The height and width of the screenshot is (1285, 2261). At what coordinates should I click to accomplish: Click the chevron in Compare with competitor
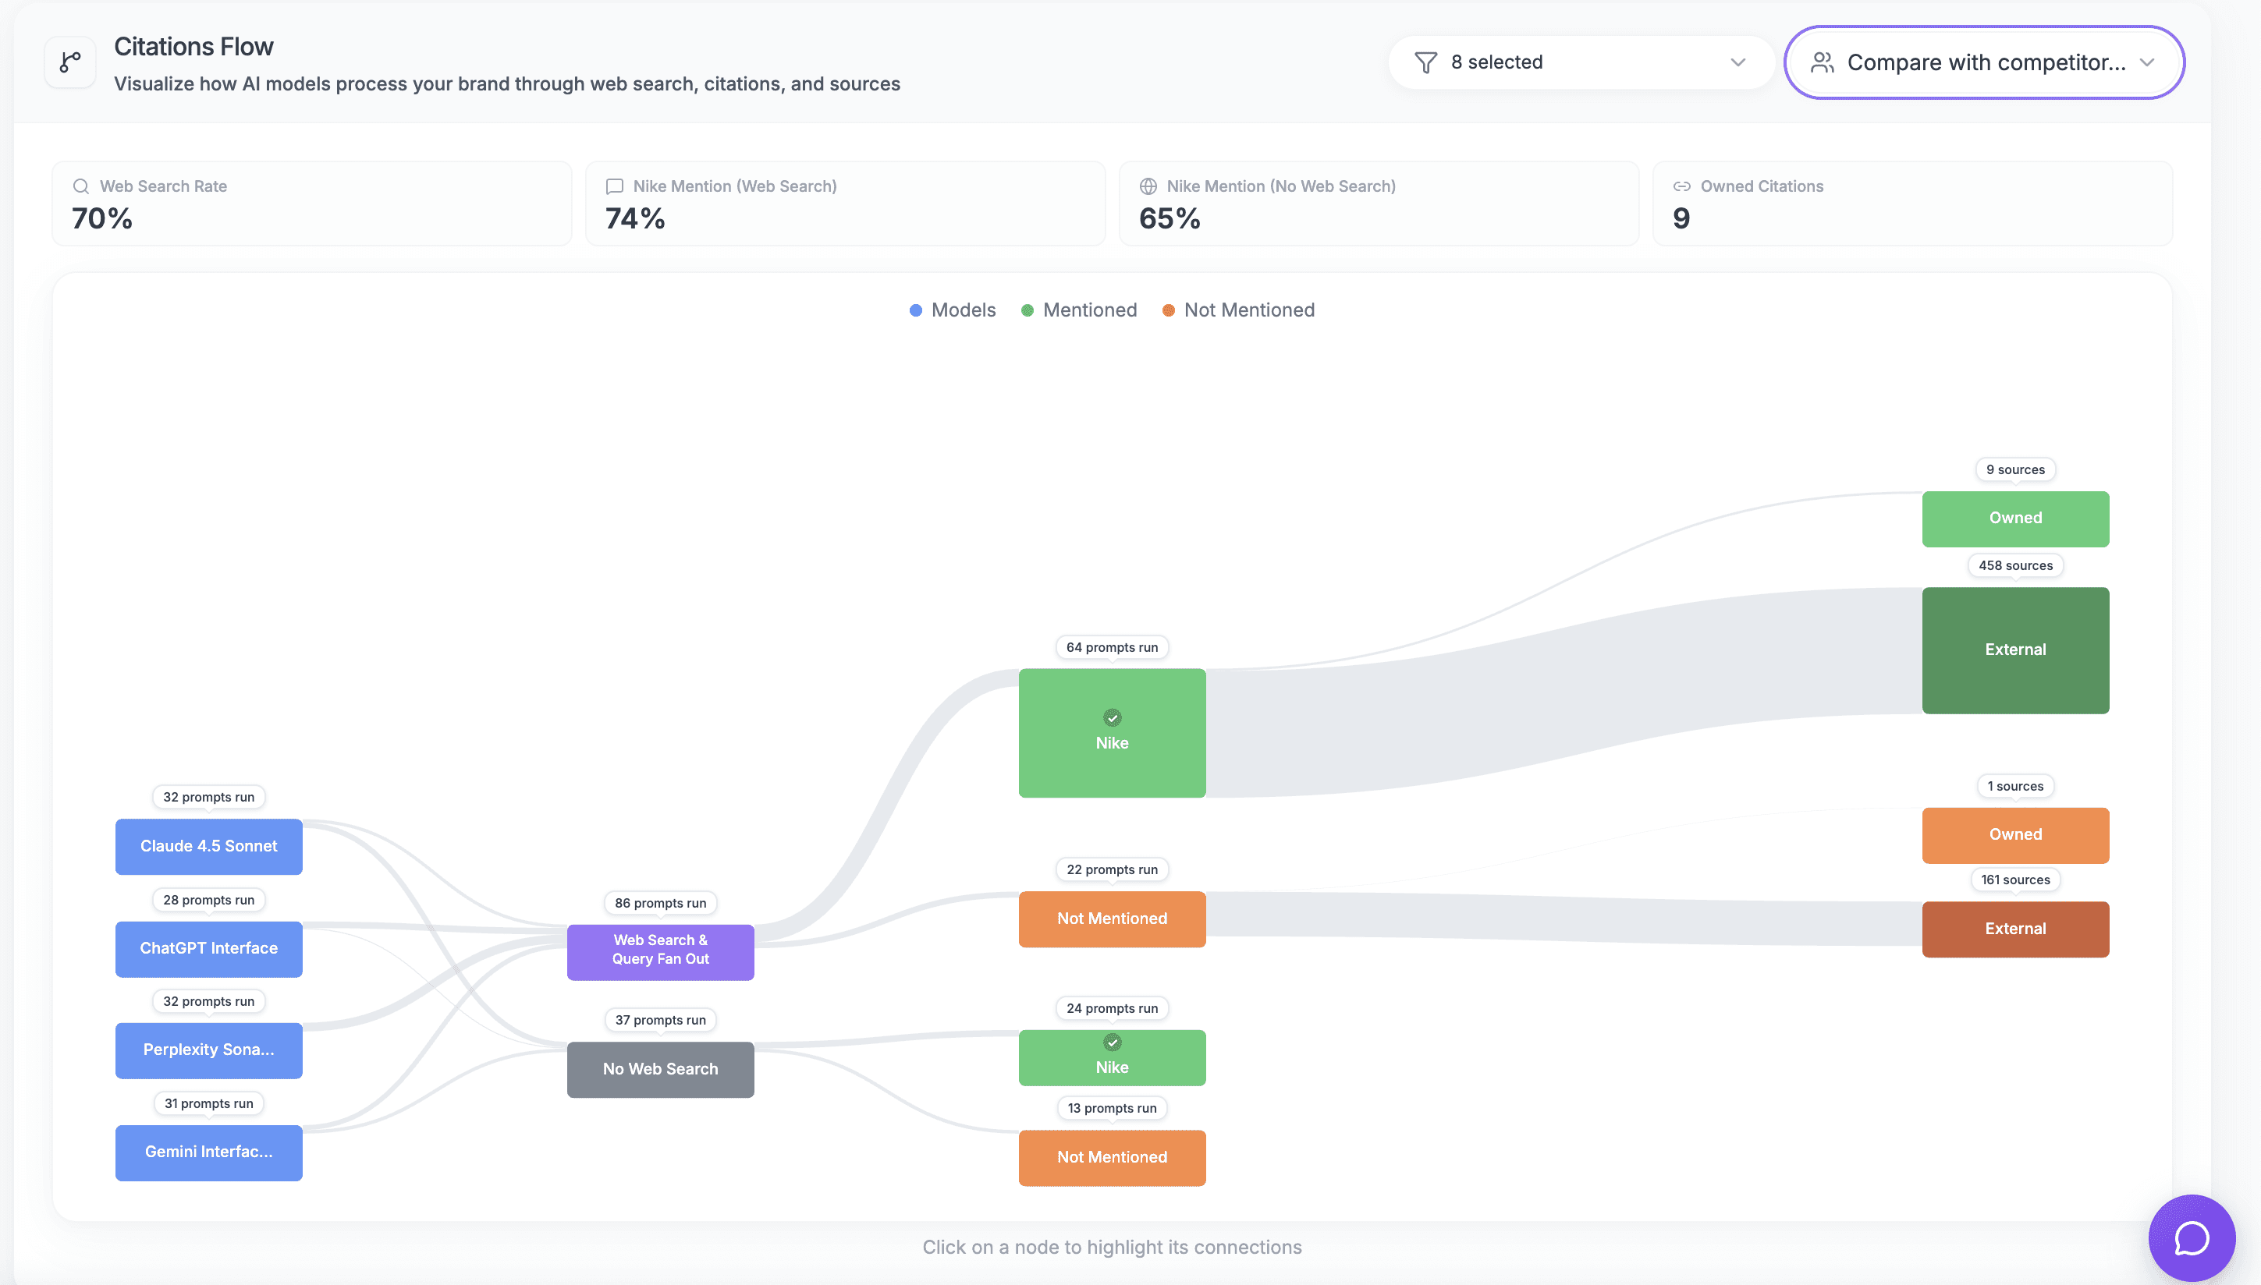click(2147, 62)
